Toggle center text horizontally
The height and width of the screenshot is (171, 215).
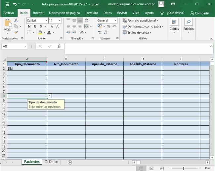74,26
